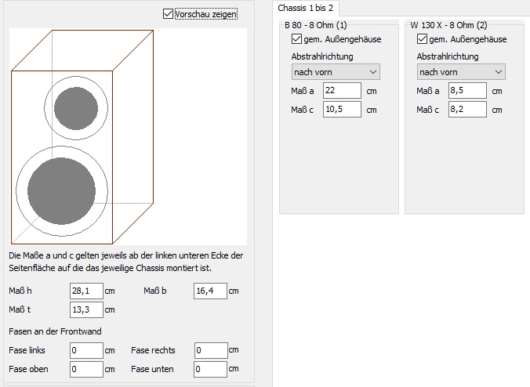This screenshot has height=387, width=530.
Task: Click the small upper driver in preview
Action: (x=76, y=108)
